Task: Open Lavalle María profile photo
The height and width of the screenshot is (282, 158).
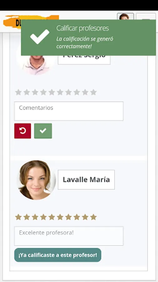Action: [36, 180]
